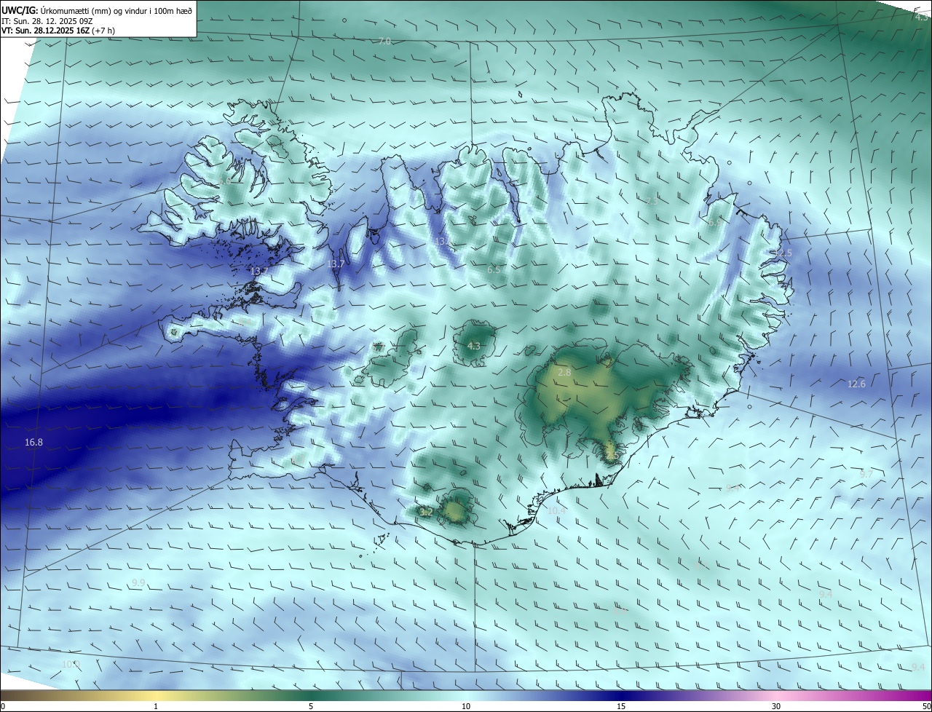Click the 12.5 value by the east fjords
932x712 pixels.
click(x=782, y=253)
